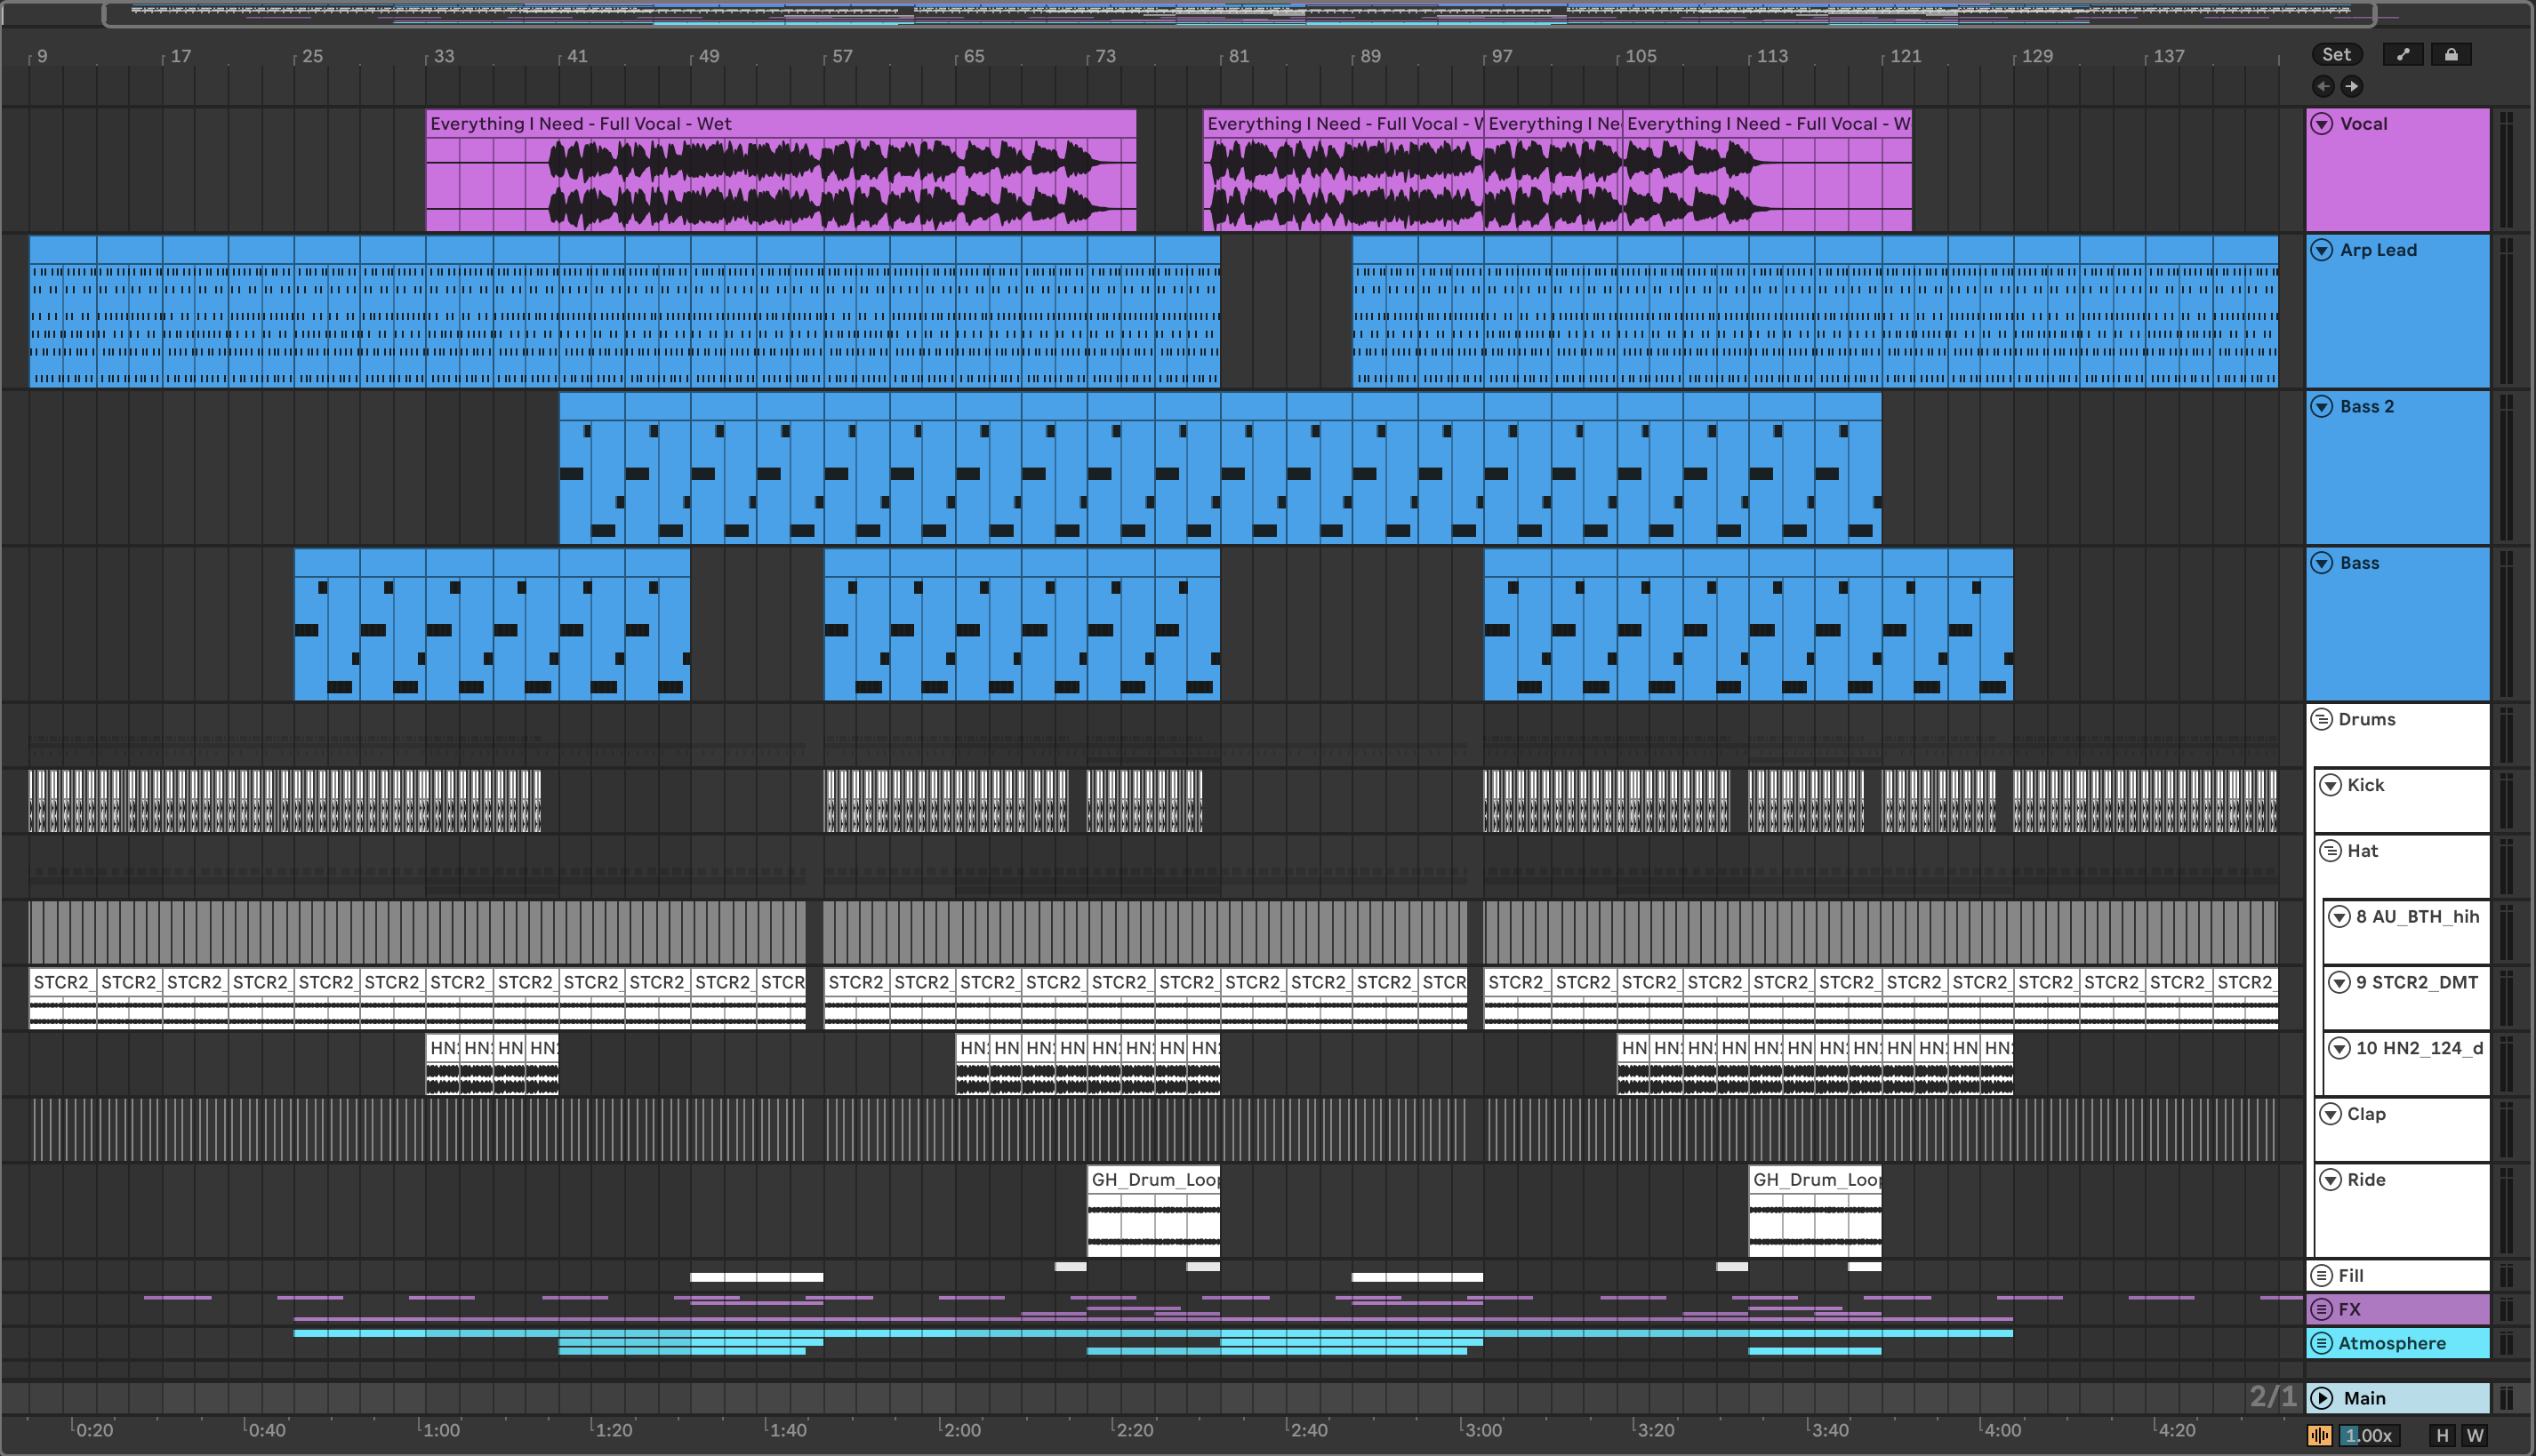The width and height of the screenshot is (2536, 1456).
Task: Fold the Arp Lead track
Action: point(2321,250)
